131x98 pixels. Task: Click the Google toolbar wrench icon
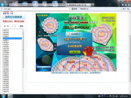coord(128,9)
